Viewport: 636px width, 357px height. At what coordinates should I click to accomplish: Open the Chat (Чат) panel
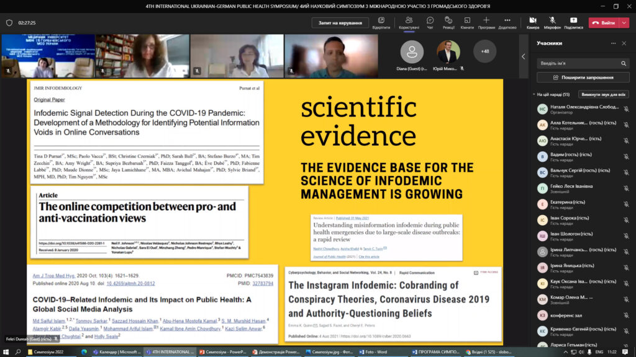click(430, 21)
